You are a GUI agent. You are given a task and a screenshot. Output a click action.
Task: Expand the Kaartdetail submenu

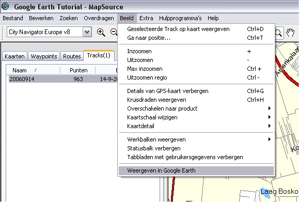(x=196, y=126)
